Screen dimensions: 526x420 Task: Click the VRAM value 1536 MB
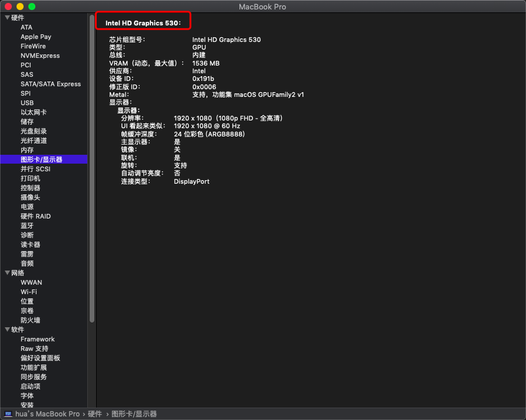(206, 63)
